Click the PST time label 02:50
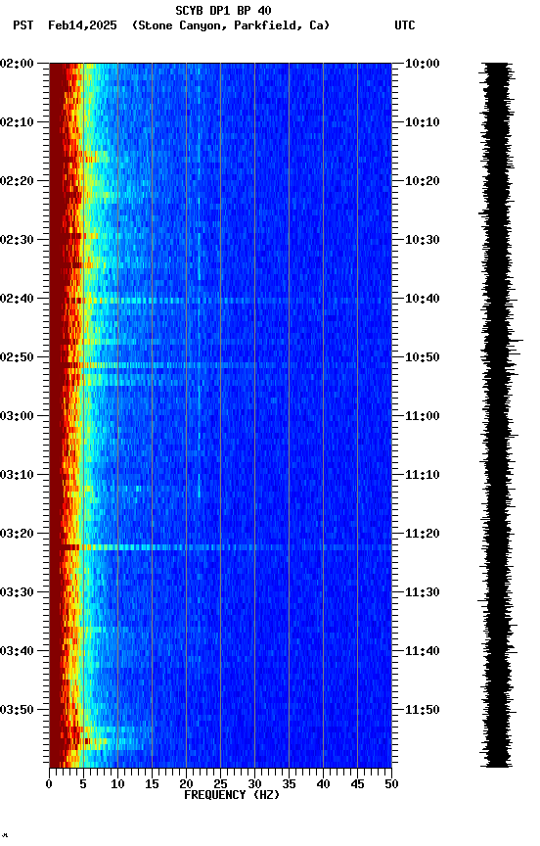 coord(17,357)
